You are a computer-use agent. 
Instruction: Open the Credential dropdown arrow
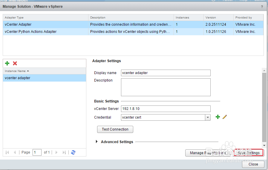point(208,117)
